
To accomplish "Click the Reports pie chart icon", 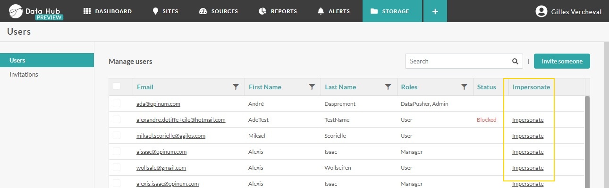I will click(x=263, y=11).
